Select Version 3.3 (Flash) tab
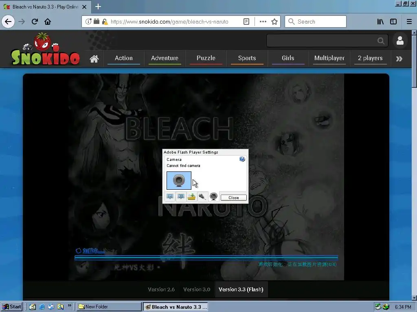The height and width of the screenshot is (312, 417). 241,289
